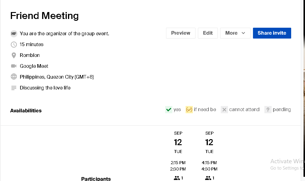
Task: Click the video camera Google Meet icon
Action: [x=14, y=66]
